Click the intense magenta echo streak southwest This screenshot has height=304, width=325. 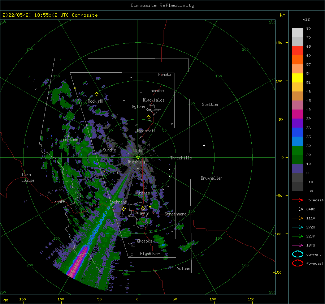coord(79,262)
